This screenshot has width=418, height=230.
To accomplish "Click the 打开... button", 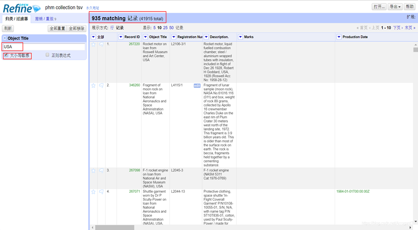I will click(379, 7).
